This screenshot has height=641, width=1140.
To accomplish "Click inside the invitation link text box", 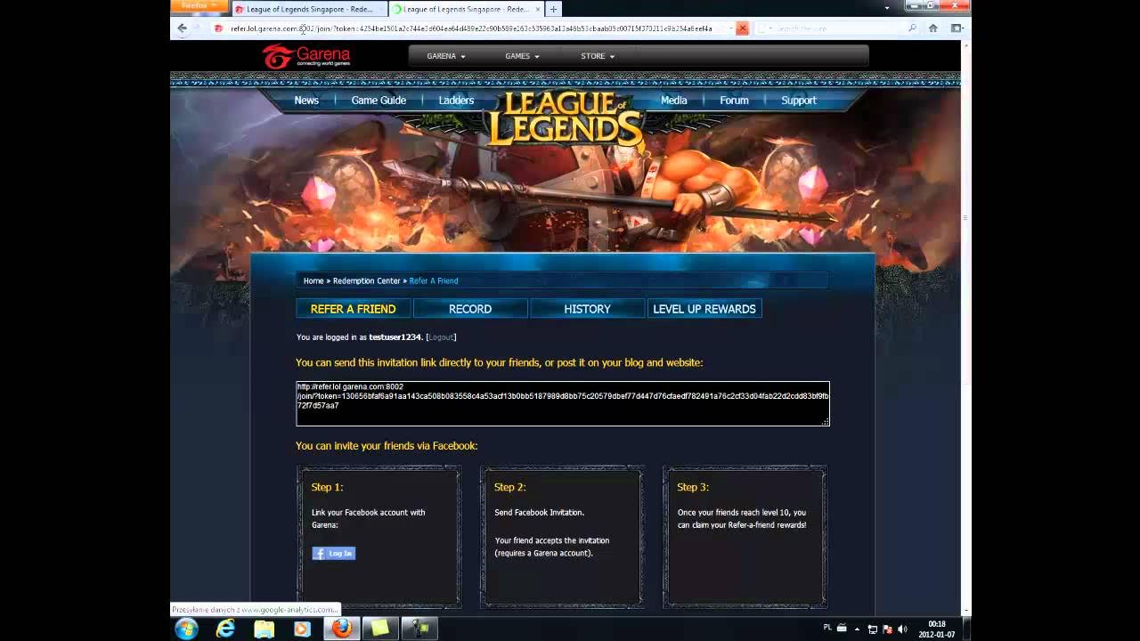I will (x=563, y=403).
